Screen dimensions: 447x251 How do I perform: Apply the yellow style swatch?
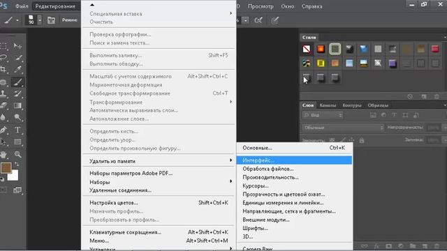tap(321, 63)
